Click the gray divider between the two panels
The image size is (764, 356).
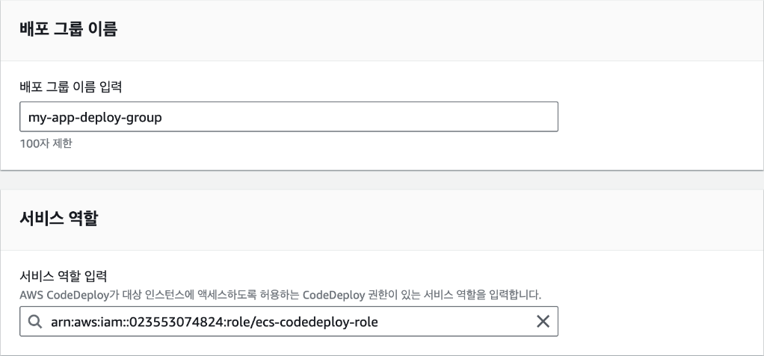point(382,180)
